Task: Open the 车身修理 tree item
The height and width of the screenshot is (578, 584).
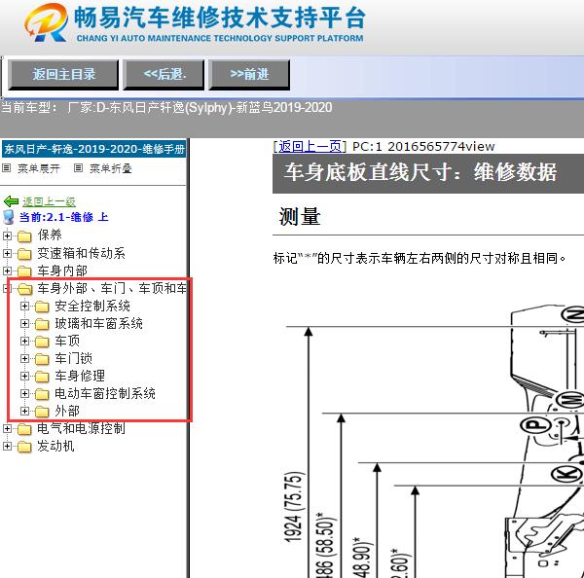Action: click(80, 376)
